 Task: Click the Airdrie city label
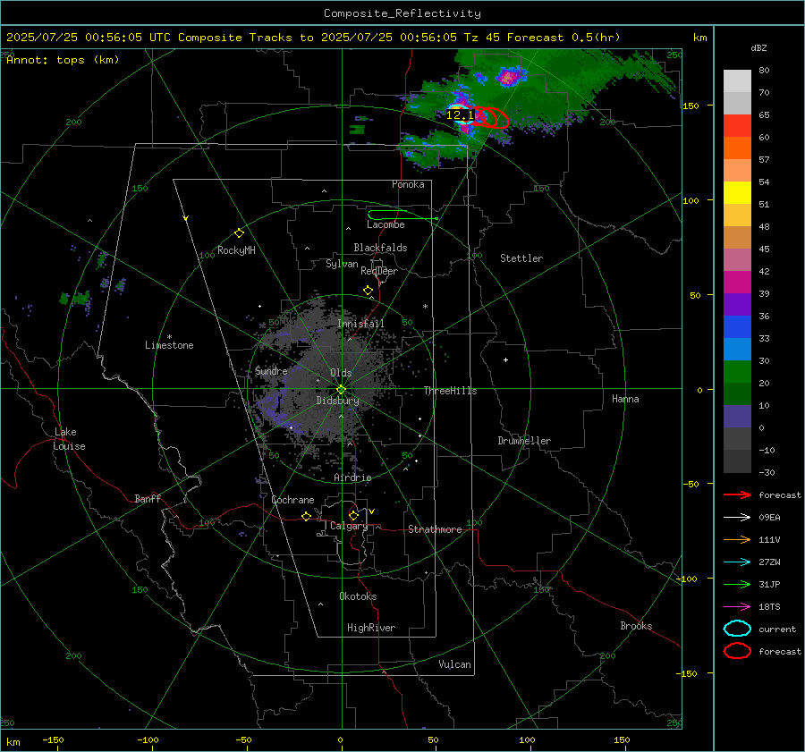(x=352, y=477)
